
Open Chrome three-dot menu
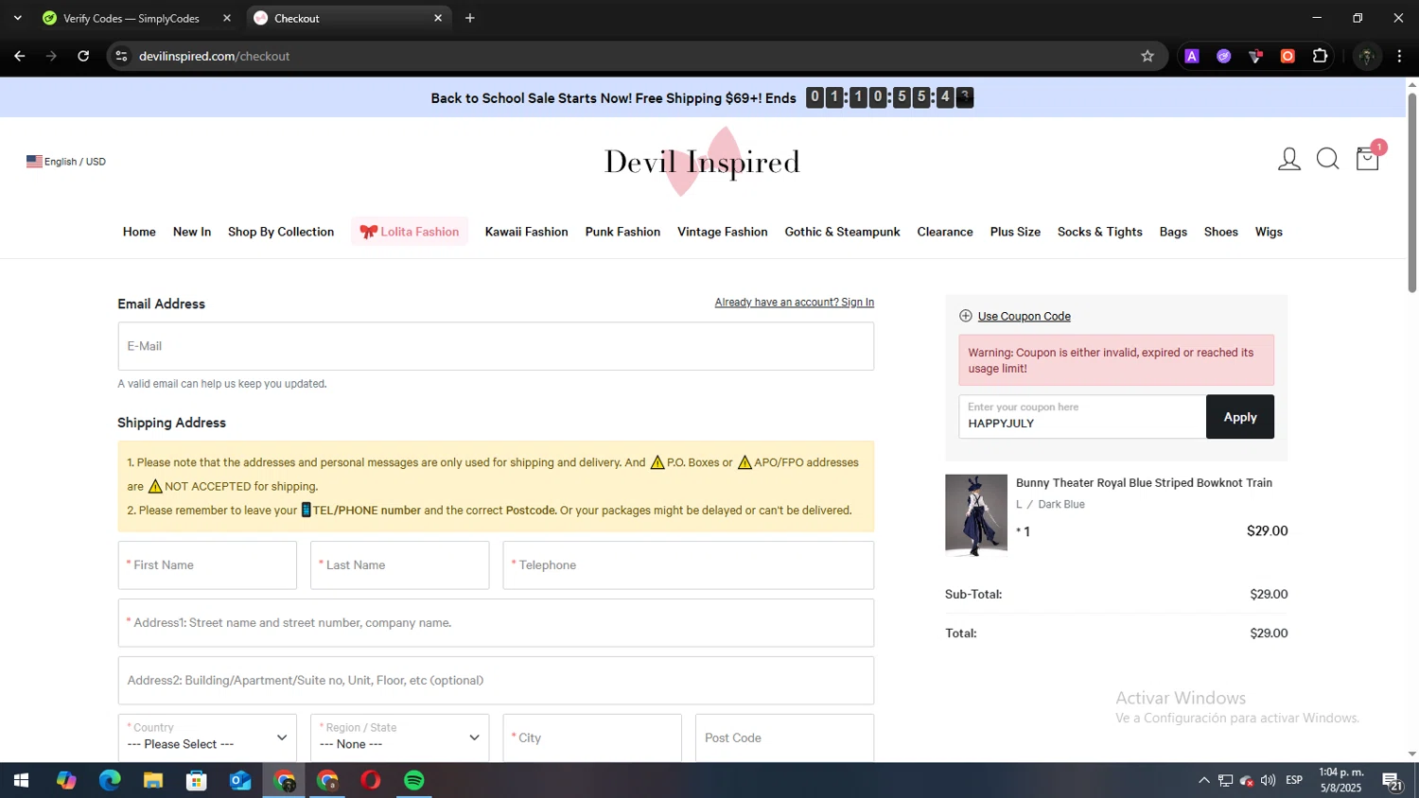pos(1399,56)
